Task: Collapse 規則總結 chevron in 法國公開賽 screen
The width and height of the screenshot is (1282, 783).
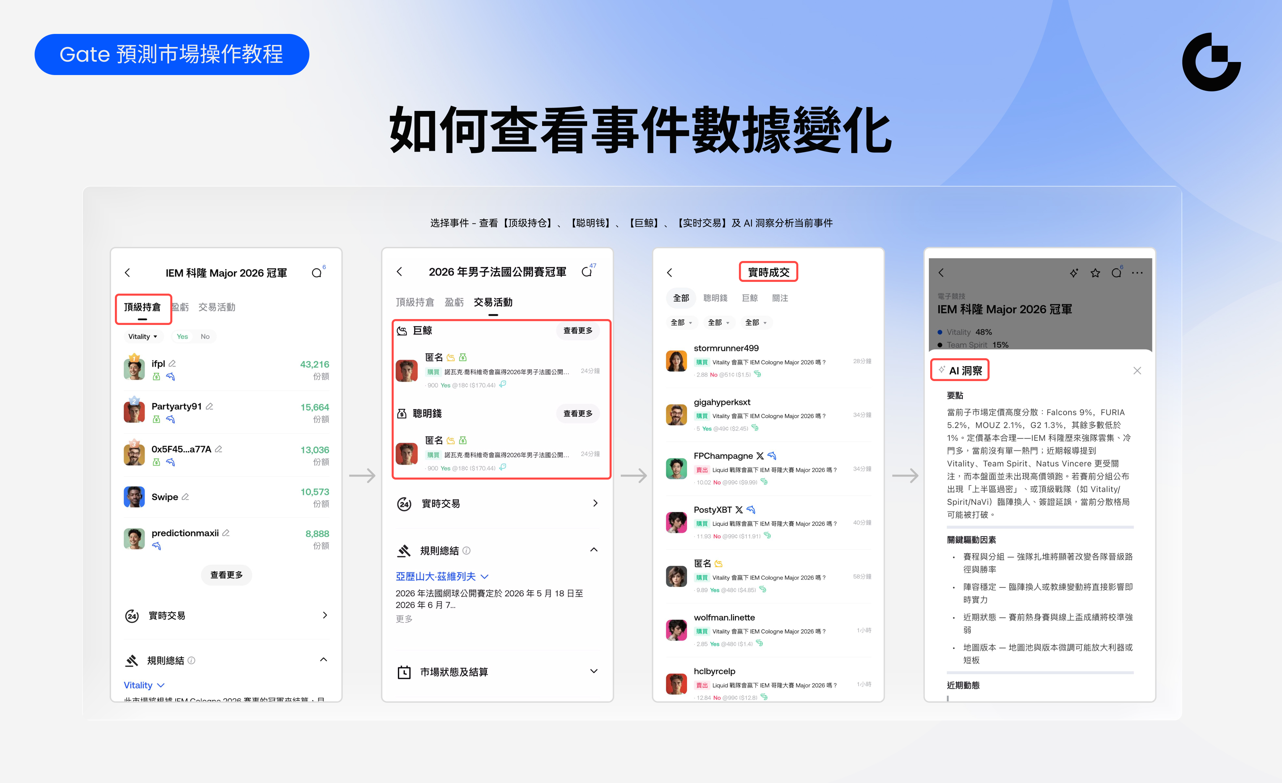Action: pyautogui.click(x=594, y=550)
